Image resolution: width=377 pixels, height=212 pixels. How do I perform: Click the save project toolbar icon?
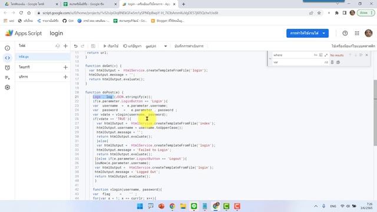click(x=93, y=46)
